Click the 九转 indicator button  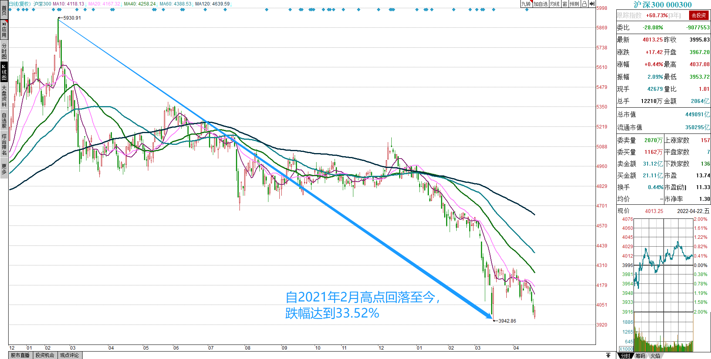[526, 4]
